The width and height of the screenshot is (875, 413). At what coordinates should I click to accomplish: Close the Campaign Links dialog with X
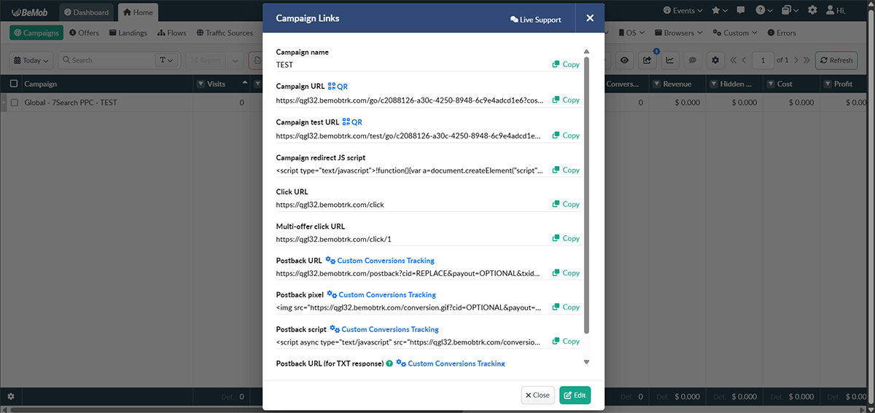[590, 18]
